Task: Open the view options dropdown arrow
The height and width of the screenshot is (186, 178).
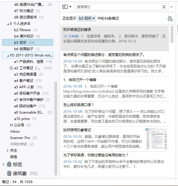Action: (70, 7)
